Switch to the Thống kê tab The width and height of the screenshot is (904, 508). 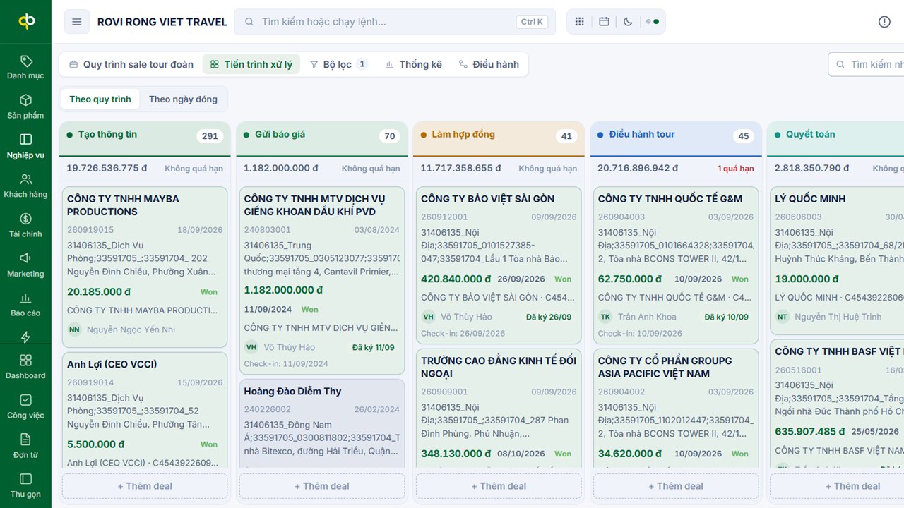coord(413,64)
